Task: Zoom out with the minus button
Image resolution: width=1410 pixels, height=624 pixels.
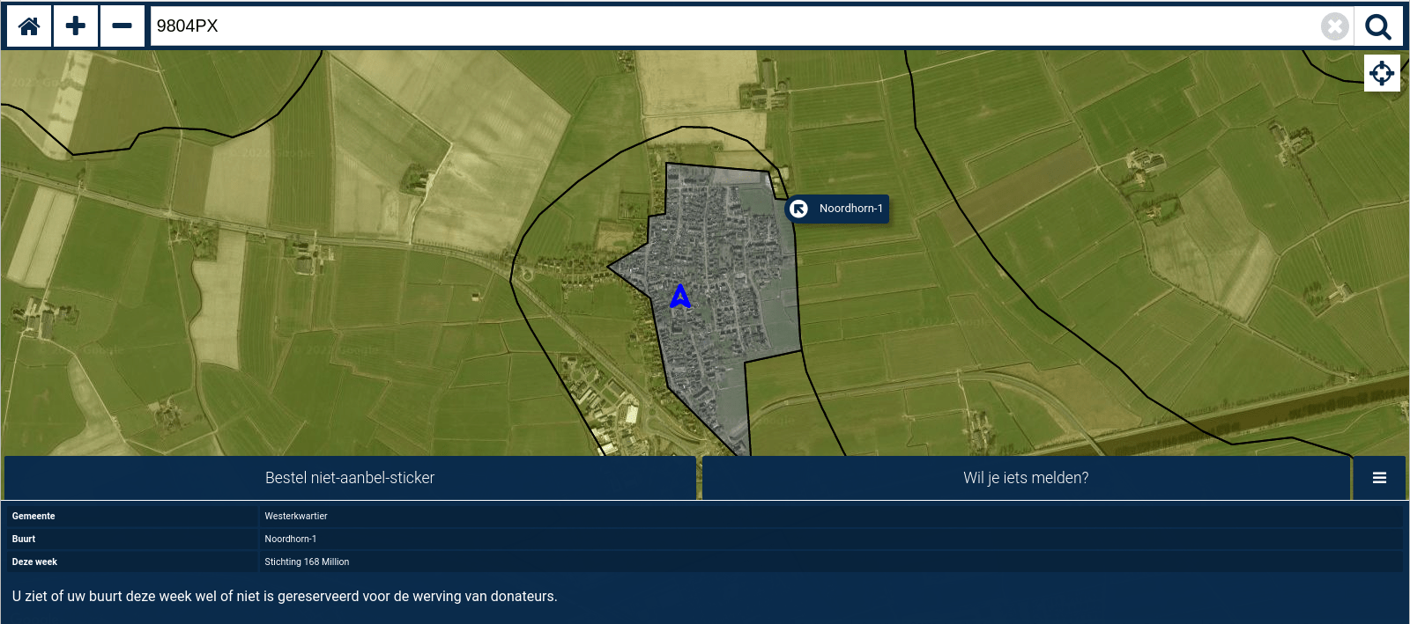Action: 122,26
